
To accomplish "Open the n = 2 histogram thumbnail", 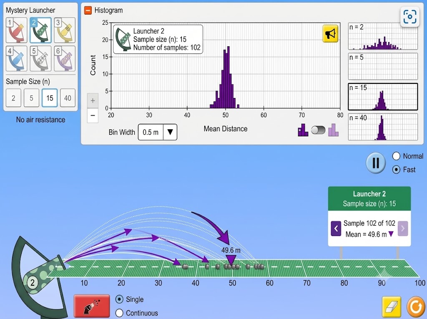I will (x=383, y=36).
